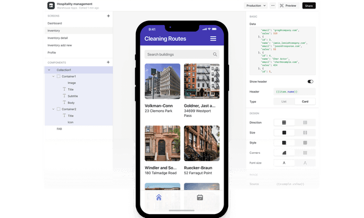The image size is (364, 218).
Task: Choose the two-column Size option
Action: point(305,132)
